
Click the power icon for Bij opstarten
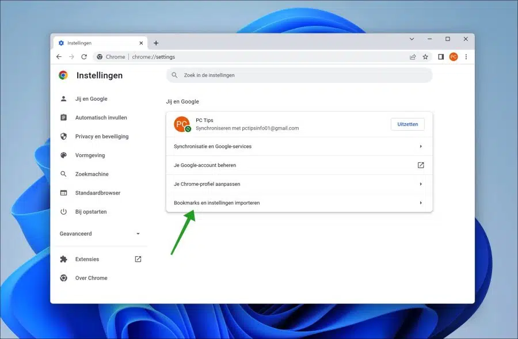(x=63, y=212)
